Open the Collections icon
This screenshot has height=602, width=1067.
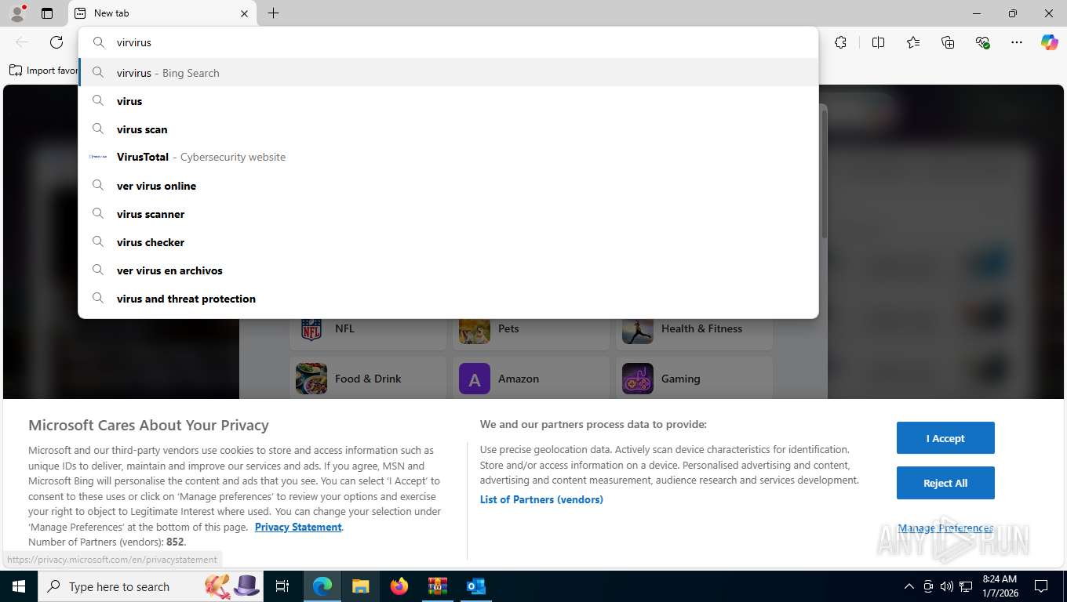[x=948, y=42]
